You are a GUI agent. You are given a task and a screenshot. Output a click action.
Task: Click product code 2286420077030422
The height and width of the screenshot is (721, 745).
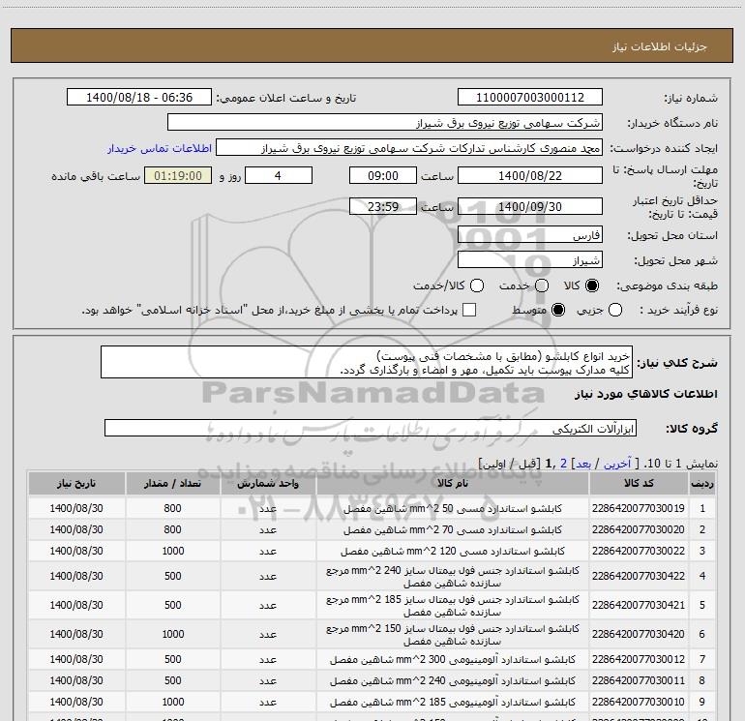click(x=639, y=576)
